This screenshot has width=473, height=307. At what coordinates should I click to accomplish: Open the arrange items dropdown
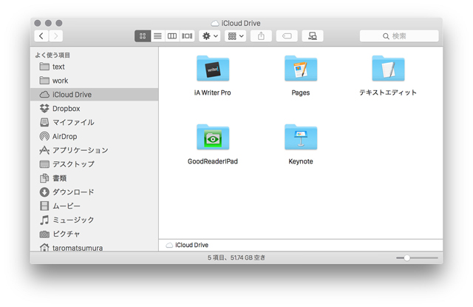(235, 36)
